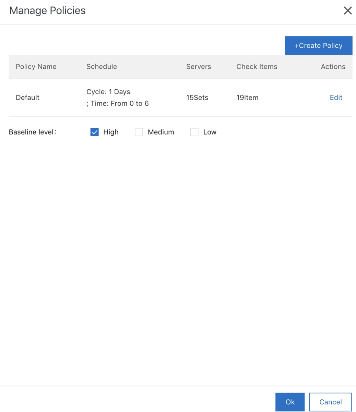Screen dimensions: 356x412
Task: Enable the Medium baseline level checkbox
Action: coord(139,132)
